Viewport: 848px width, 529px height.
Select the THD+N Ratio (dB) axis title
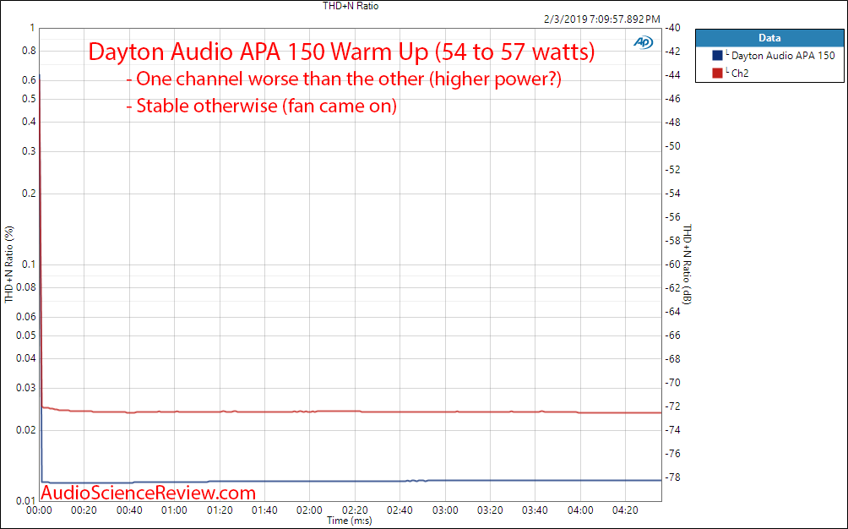tap(687, 264)
